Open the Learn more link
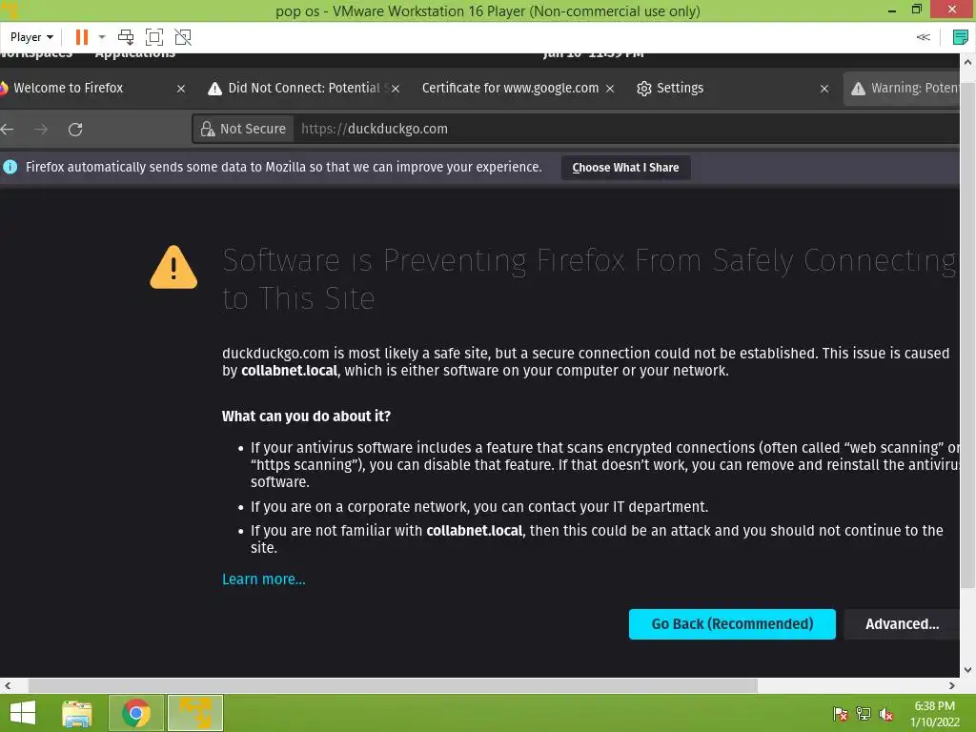The height and width of the screenshot is (732, 976). point(264,579)
